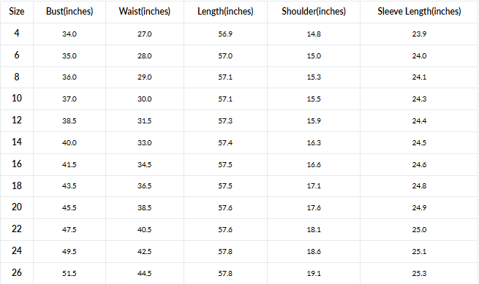Select the Length(inches) header cell

(225, 11)
